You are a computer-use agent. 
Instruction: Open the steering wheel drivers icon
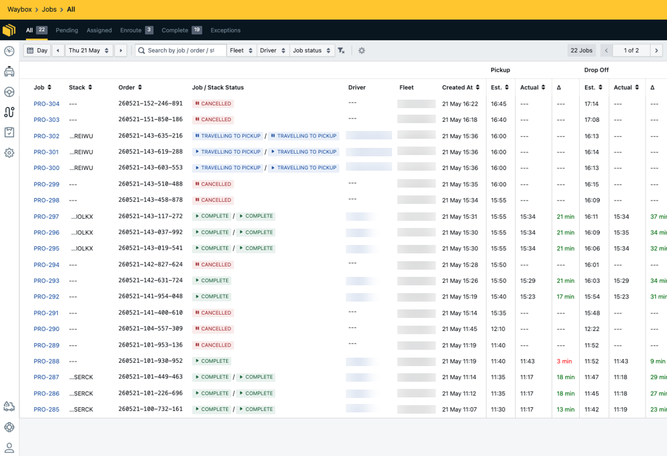(x=9, y=92)
